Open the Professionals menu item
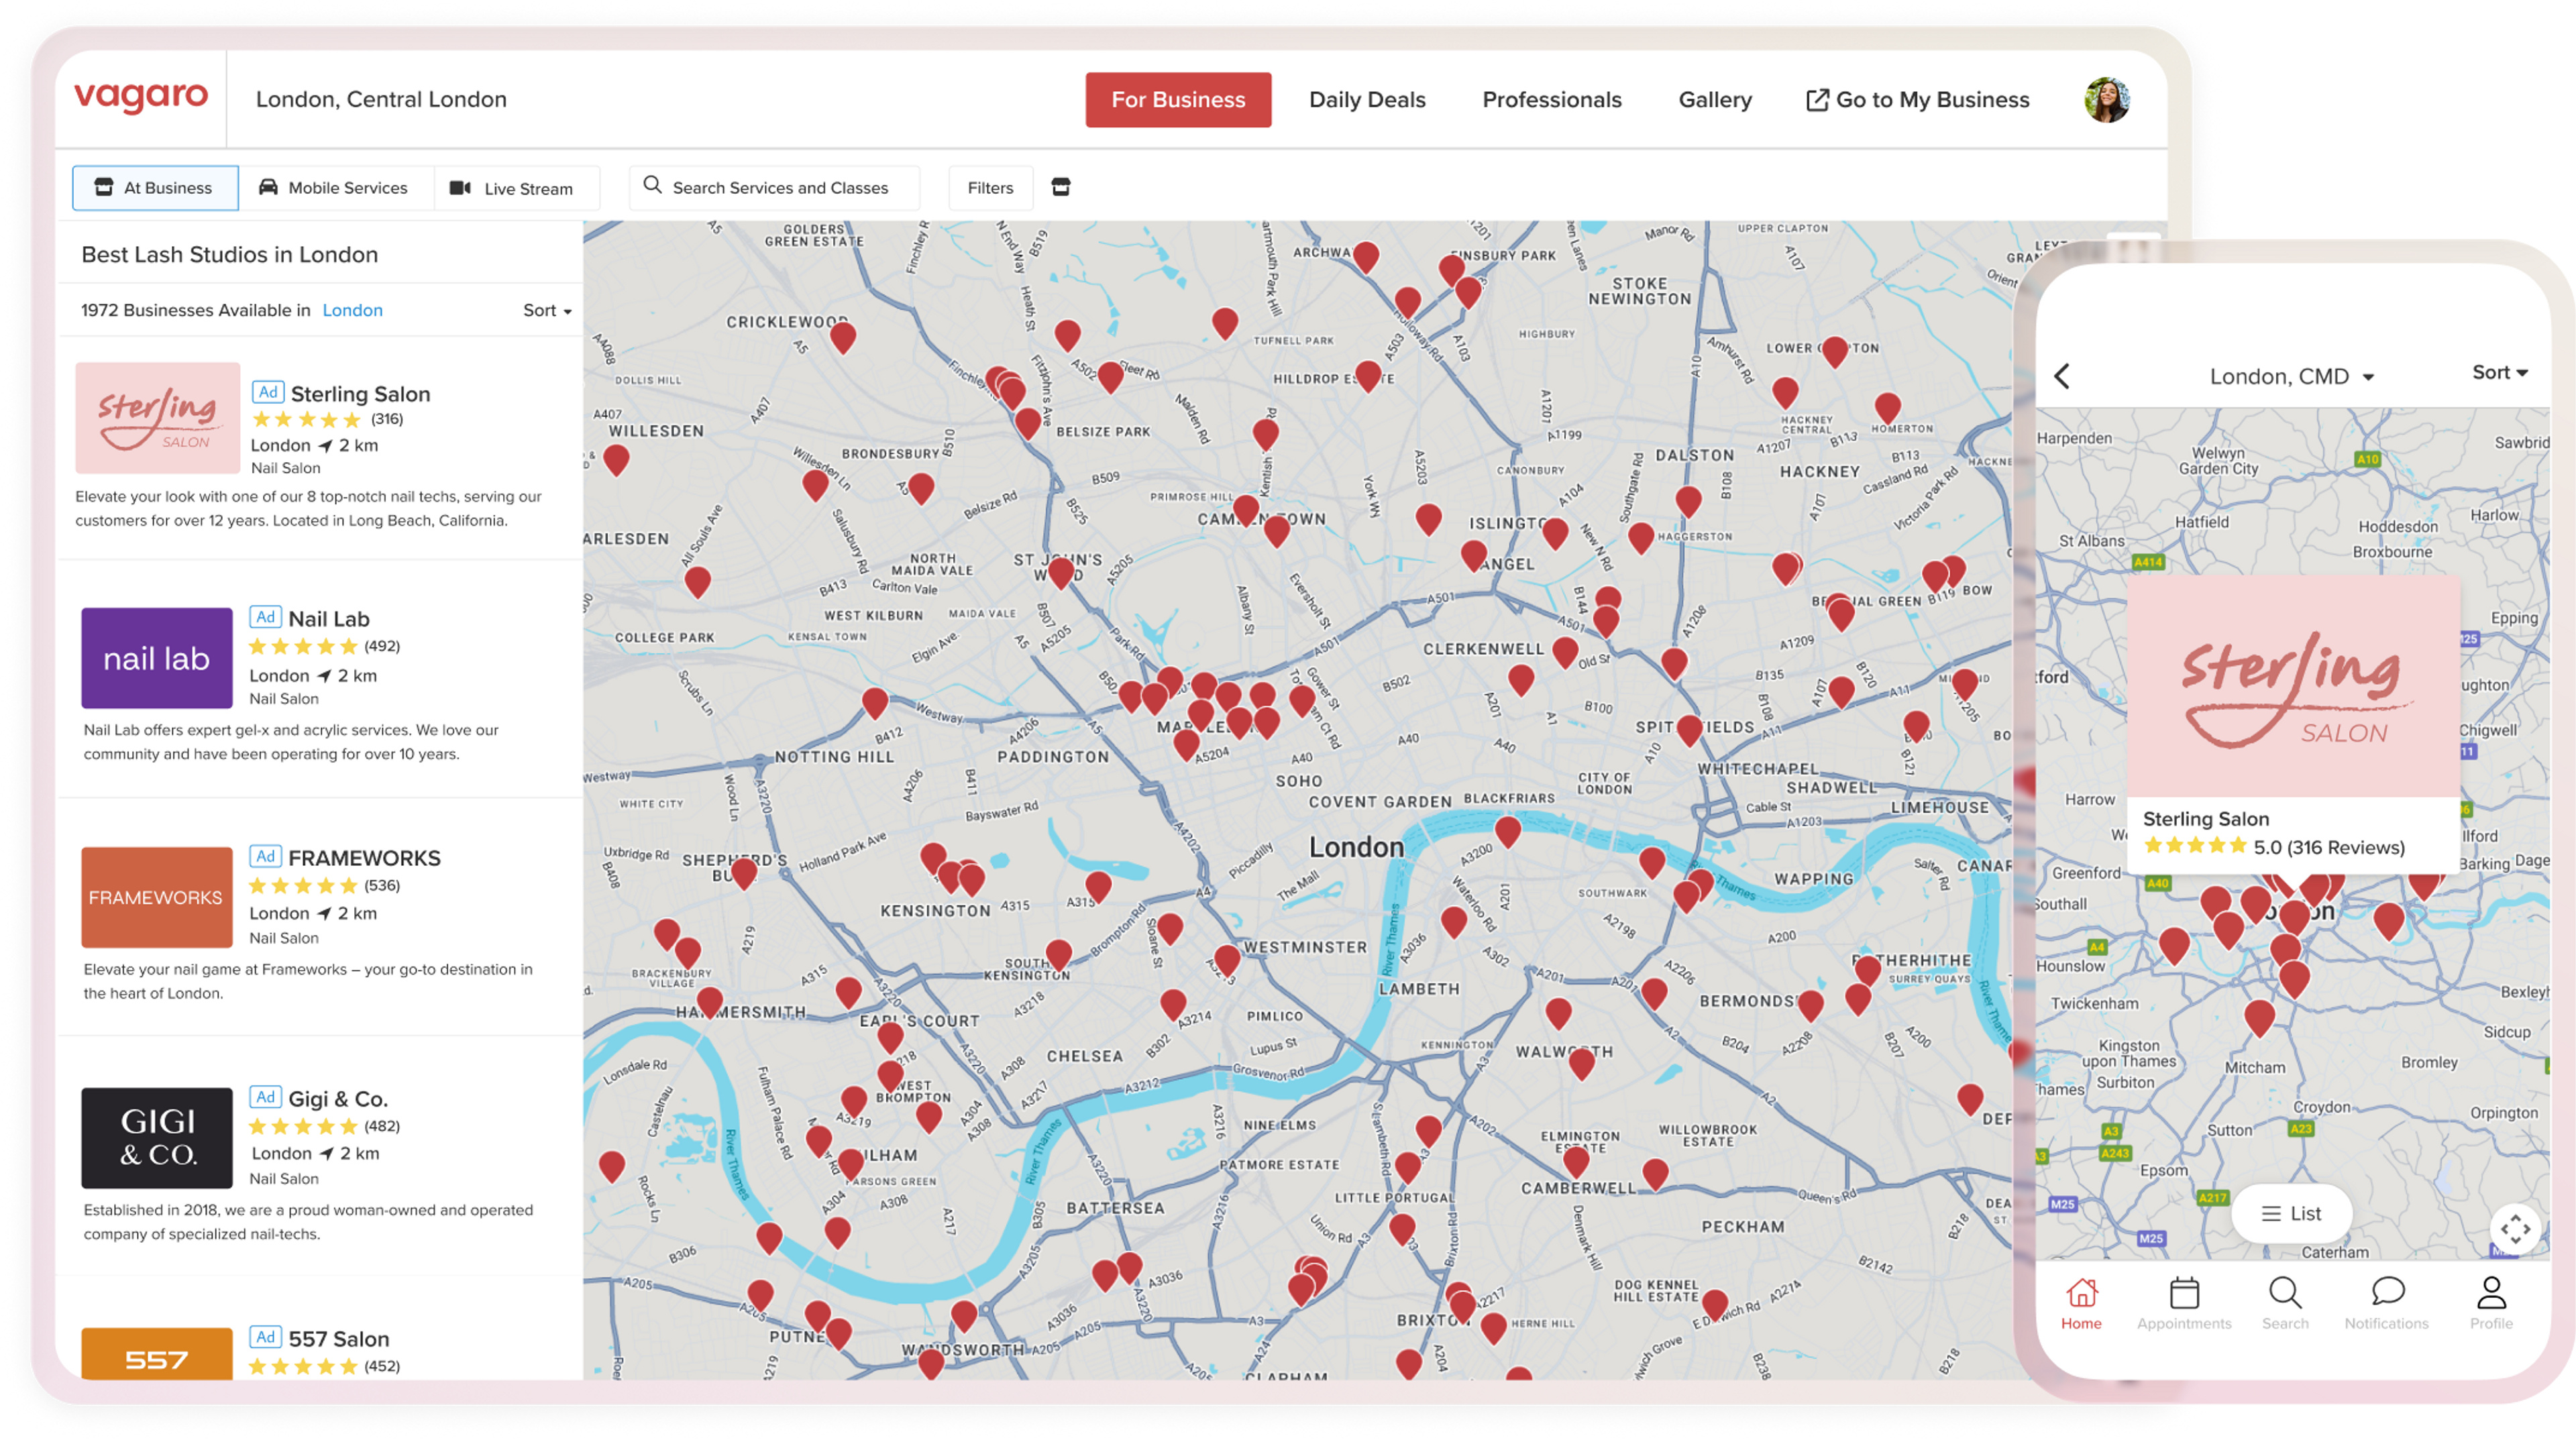The height and width of the screenshot is (1440, 2576). 1552,100
